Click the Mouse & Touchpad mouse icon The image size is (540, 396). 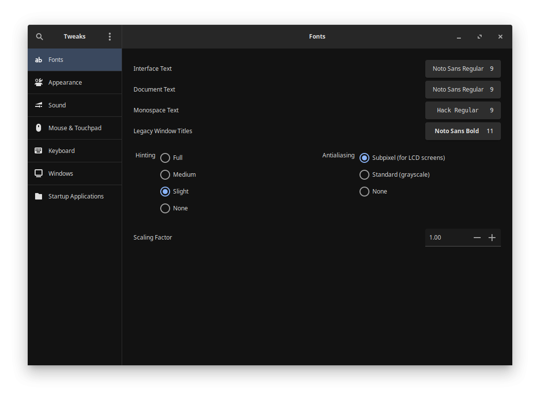click(x=39, y=128)
